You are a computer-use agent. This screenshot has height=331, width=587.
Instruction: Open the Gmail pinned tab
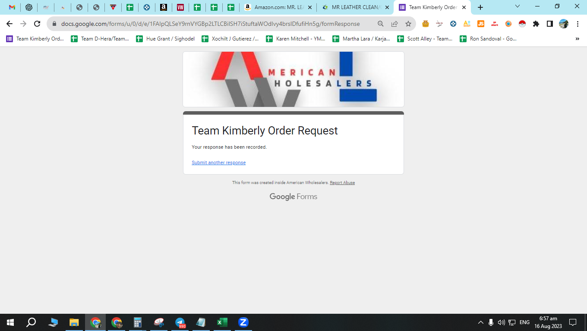coord(12,7)
